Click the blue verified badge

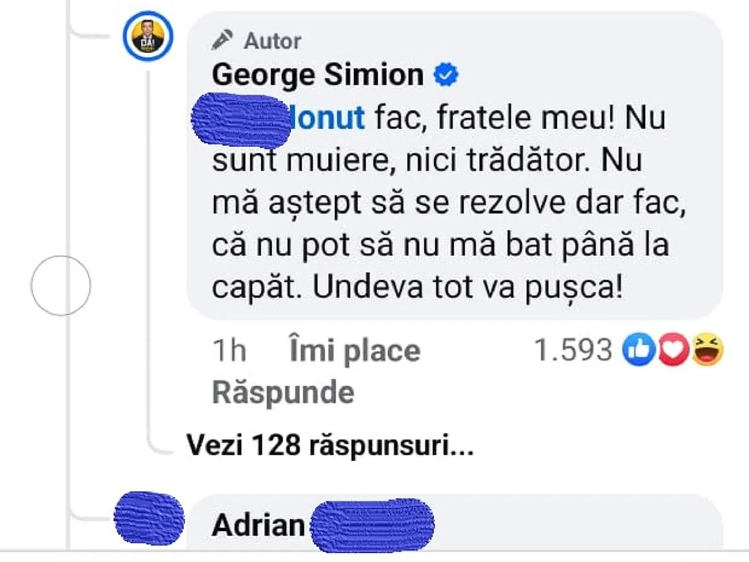pos(446,76)
